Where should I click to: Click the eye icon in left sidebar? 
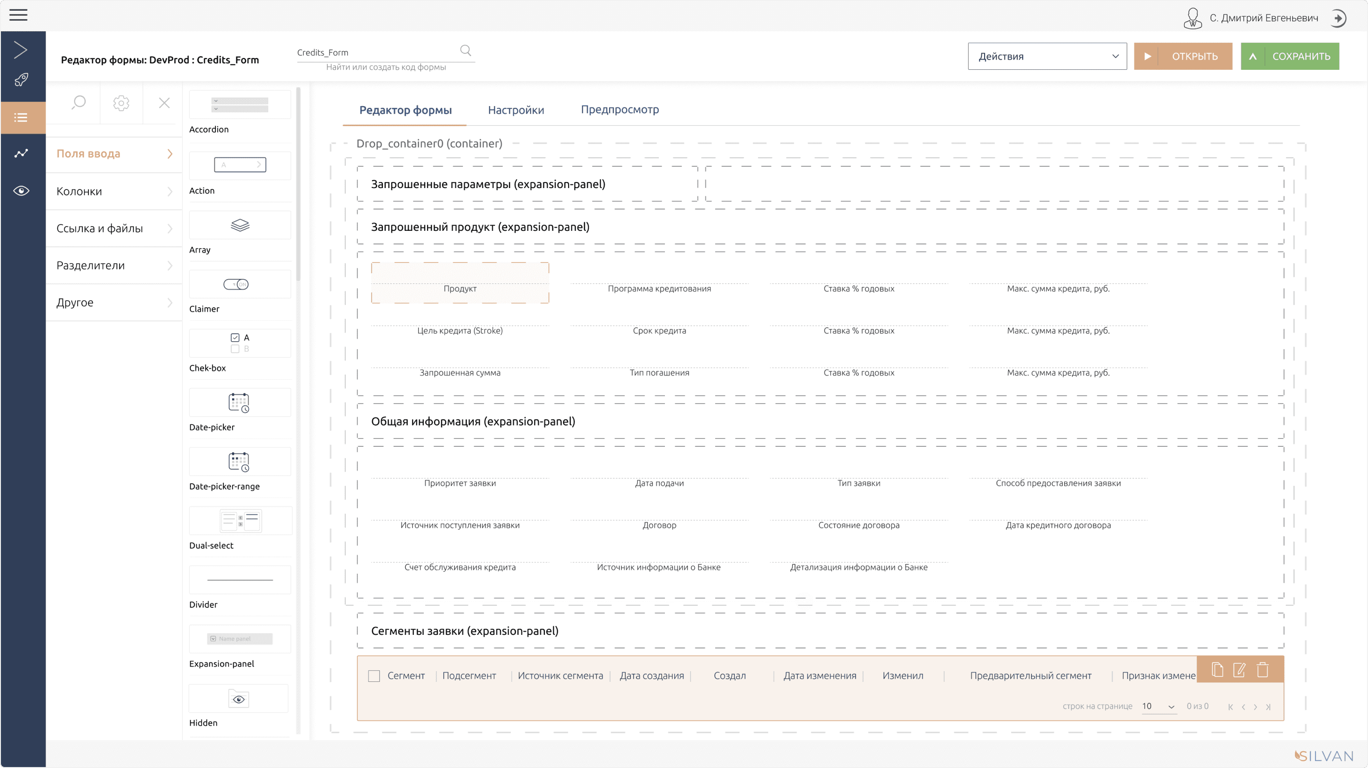[21, 191]
